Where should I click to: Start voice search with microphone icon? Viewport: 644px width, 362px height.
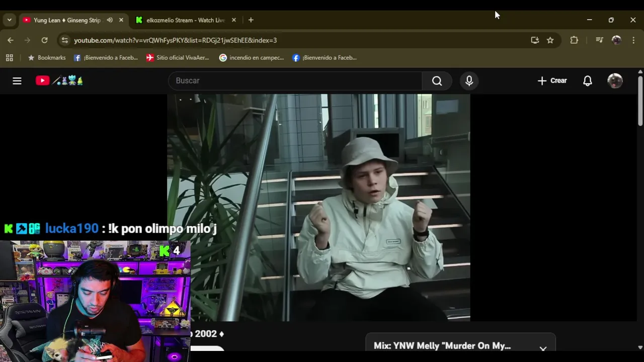click(469, 80)
